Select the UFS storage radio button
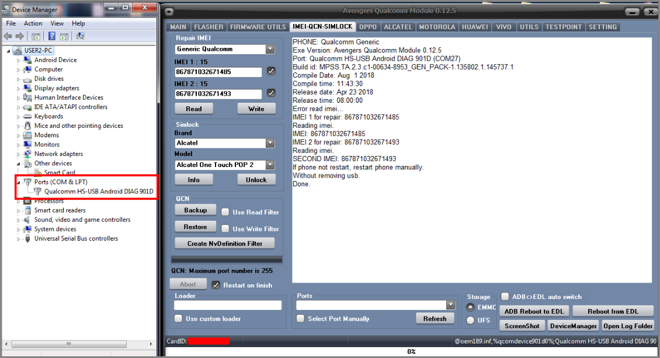Viewport: 660px width, 358px height. (x=470, y=320)
